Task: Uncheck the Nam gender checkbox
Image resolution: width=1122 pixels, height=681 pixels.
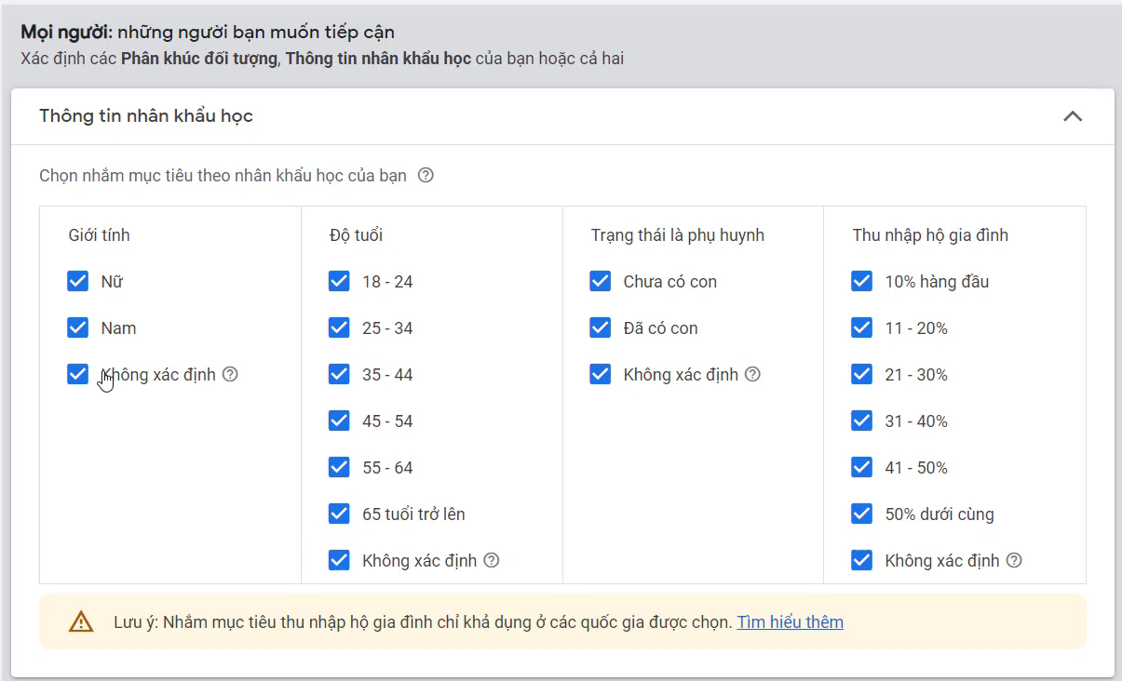Action: pos(78,328)
